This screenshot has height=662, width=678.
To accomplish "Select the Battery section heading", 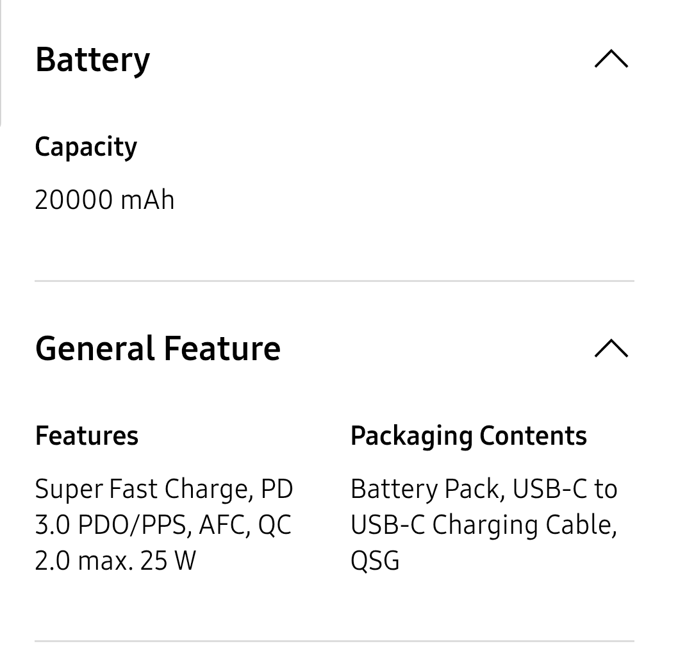I will [92, 59].
